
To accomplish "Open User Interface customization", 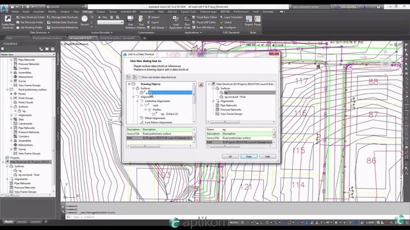I will coord(130,22).
